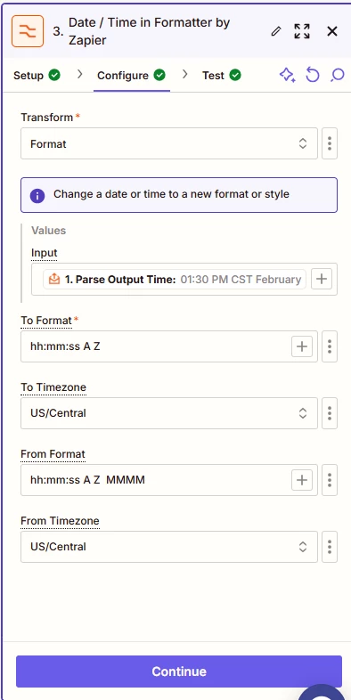351x700 pixels.
Task: Click the Input label under Values
Action: (45, 253)
